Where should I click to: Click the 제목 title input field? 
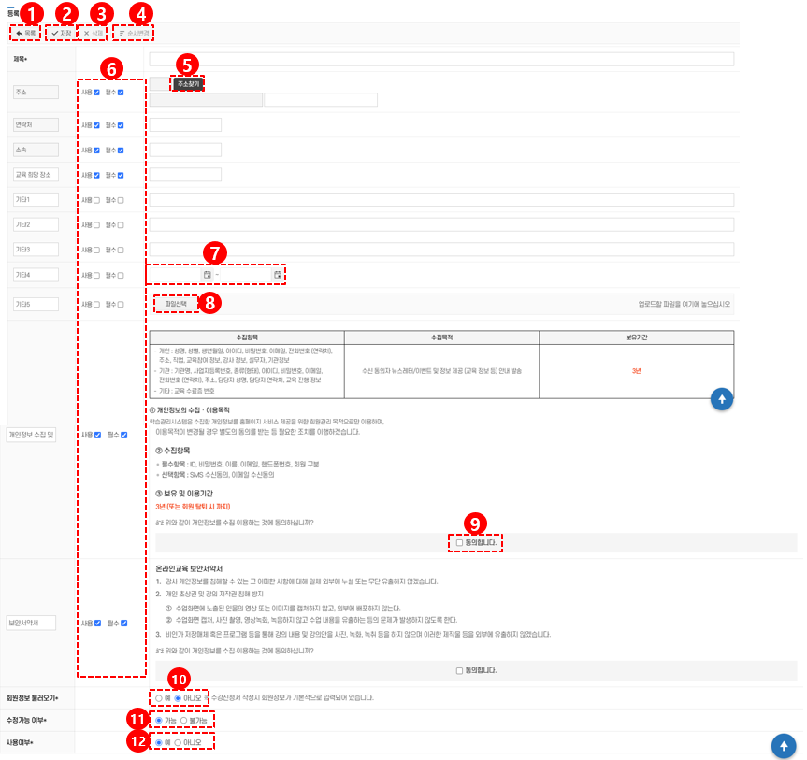coord(440,59)
